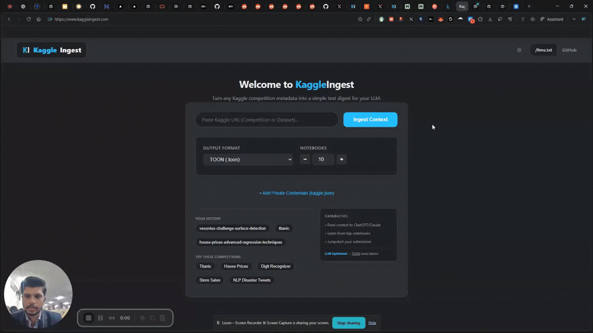Reload the page
Screen dimensions: 593x333
[x=29, y=19]
